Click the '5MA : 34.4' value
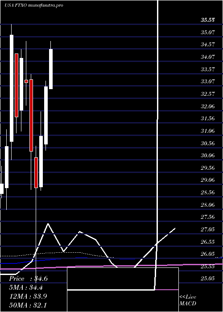 [x=26, y=287]
